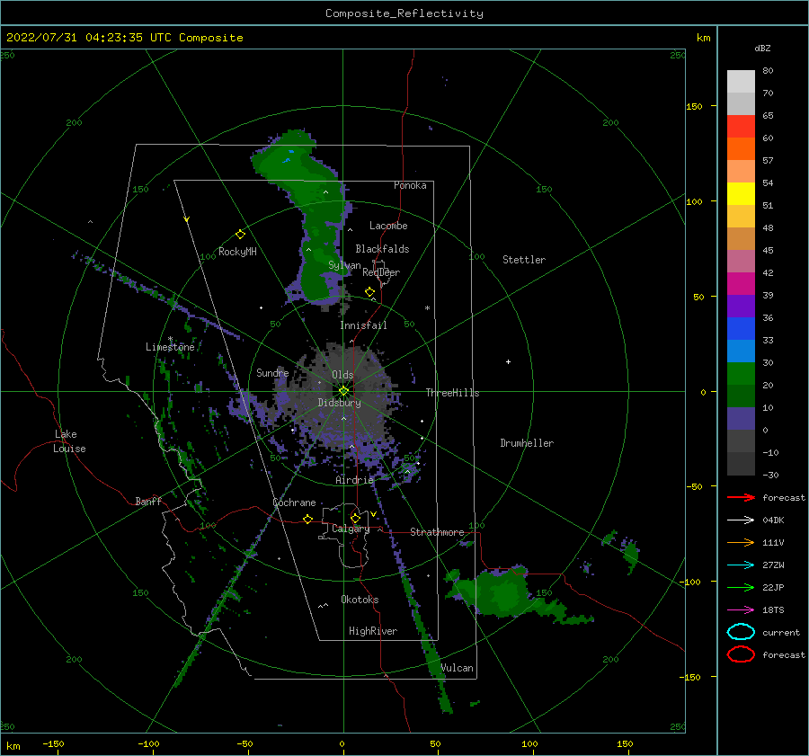Click yellow diamond marker beside RockyMH
809x756 pixels.
click(240, 235)
